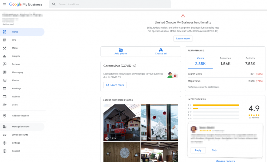Click the Linked accounts chain icon

point(5,135)
